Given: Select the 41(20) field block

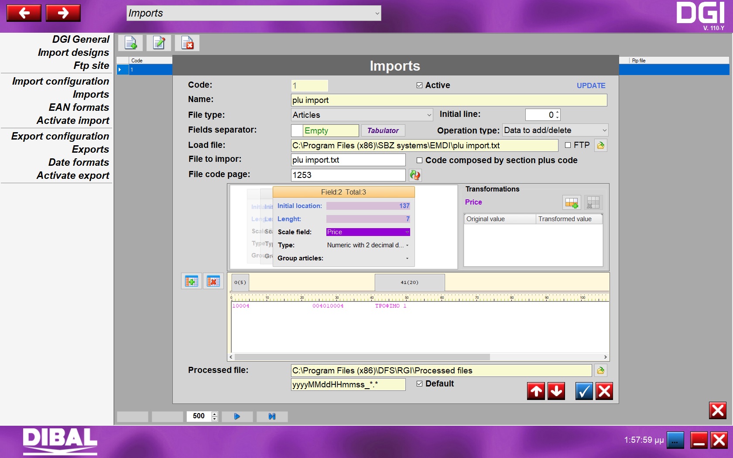Looking at the screenshot, I should pyautogui.click(x=410, y=283).
